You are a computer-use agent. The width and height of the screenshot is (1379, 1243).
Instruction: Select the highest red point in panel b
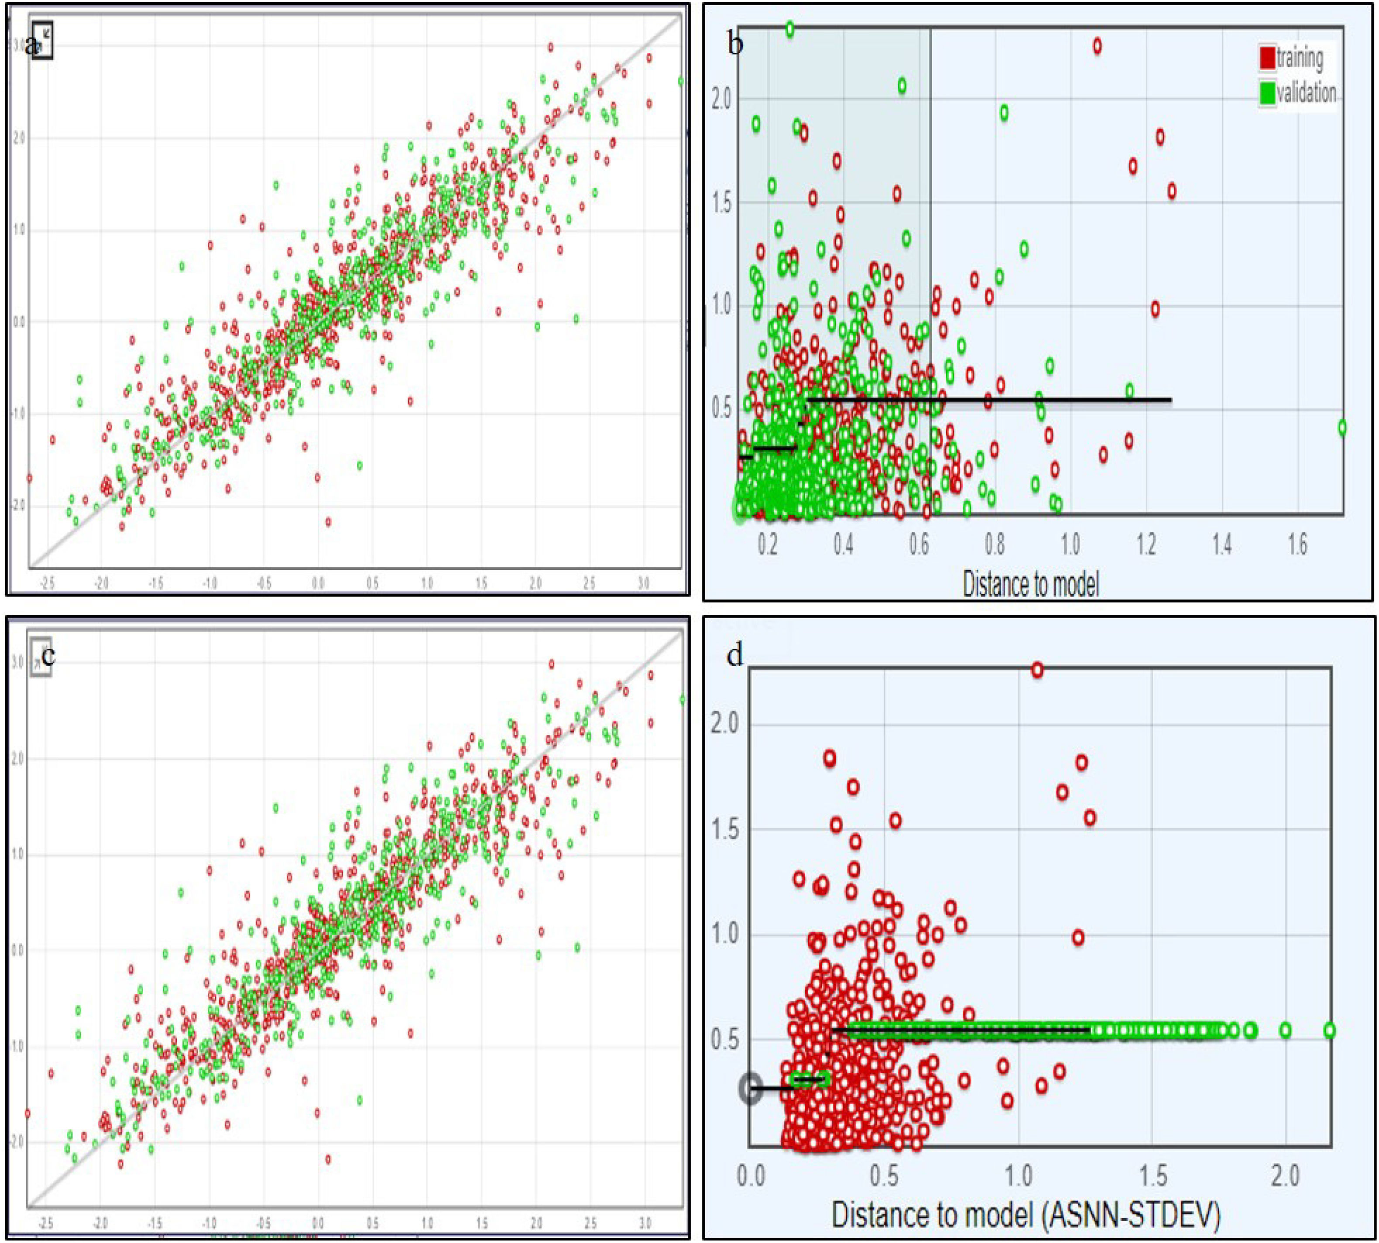point(1097,46)
